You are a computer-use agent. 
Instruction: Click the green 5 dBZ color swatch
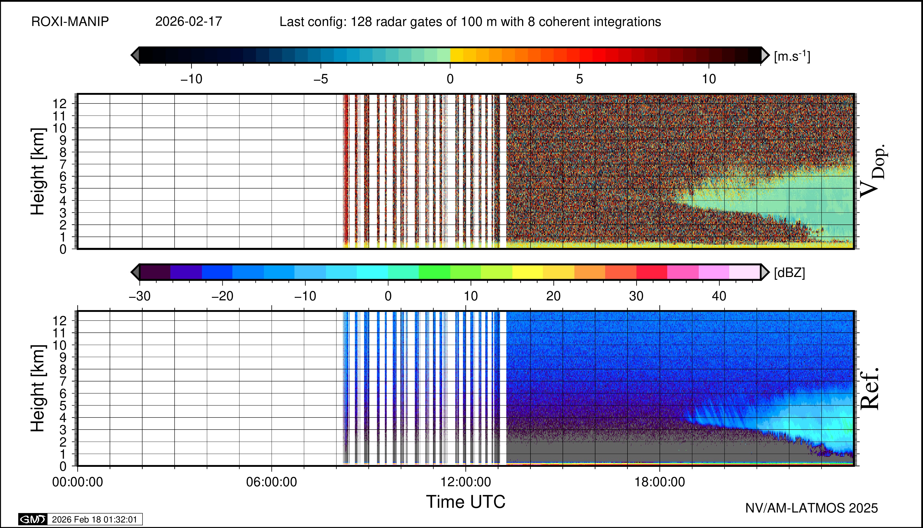point(434,272)
